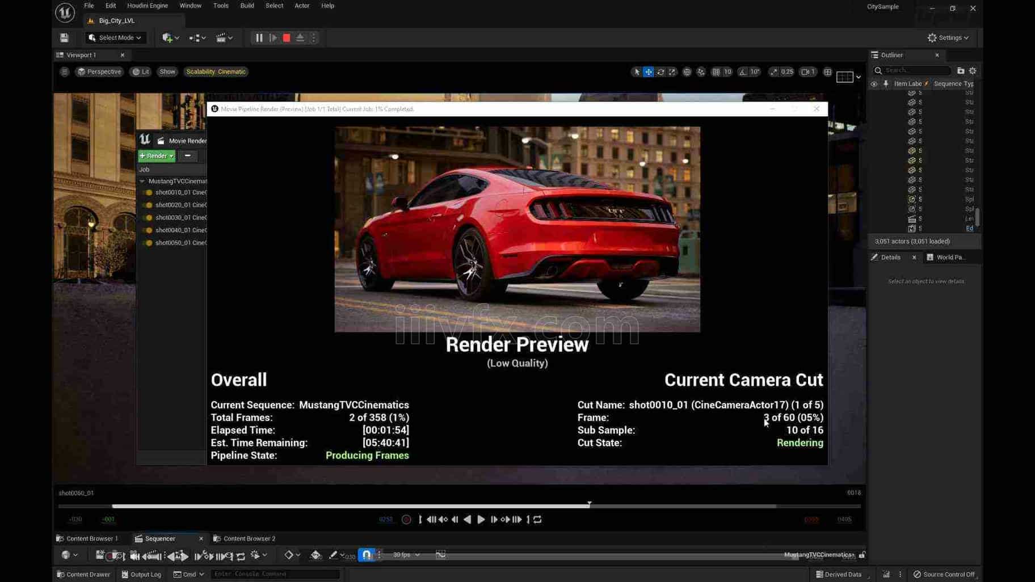
Task: Select the shot0020_01 row
Action: tap(172, 205)
